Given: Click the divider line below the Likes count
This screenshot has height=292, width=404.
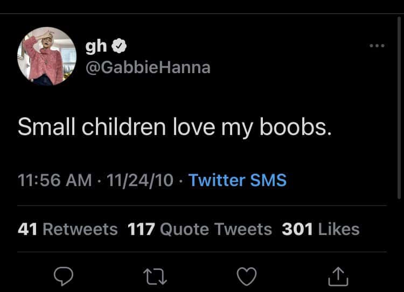Looking at the screenshot, I should coord(202,252).
